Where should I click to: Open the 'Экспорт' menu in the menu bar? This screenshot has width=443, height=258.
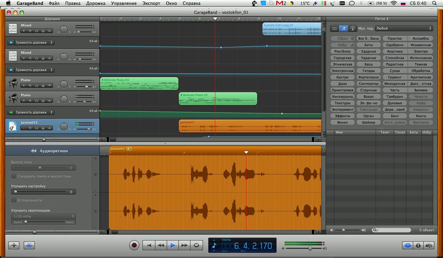coord(151,3)
